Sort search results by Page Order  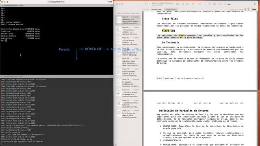tap(171, 9)
